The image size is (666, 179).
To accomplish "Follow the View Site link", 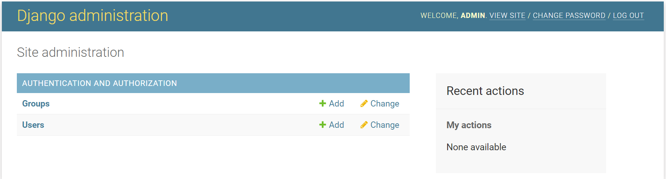I will pyautogui.click(x=507, y=16).
